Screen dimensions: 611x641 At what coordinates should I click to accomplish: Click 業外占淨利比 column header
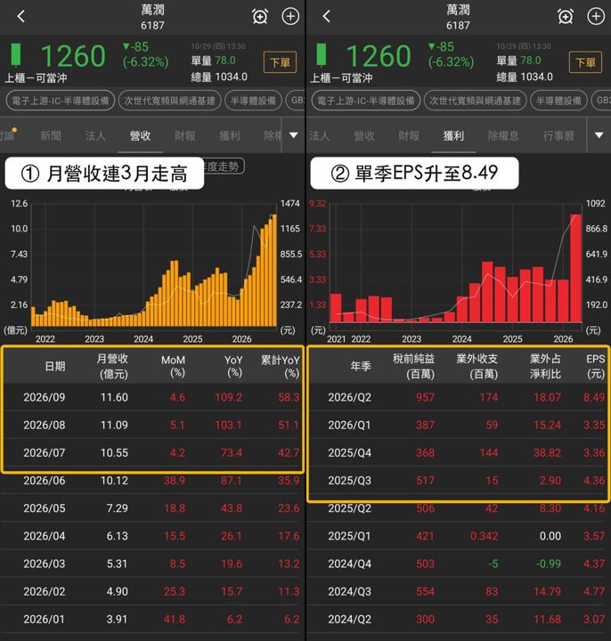[546, 366]
